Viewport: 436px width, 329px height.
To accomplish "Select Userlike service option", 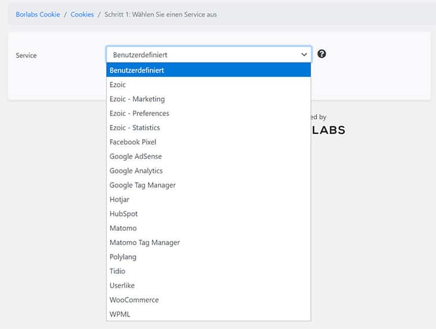I will click(209, 286).
